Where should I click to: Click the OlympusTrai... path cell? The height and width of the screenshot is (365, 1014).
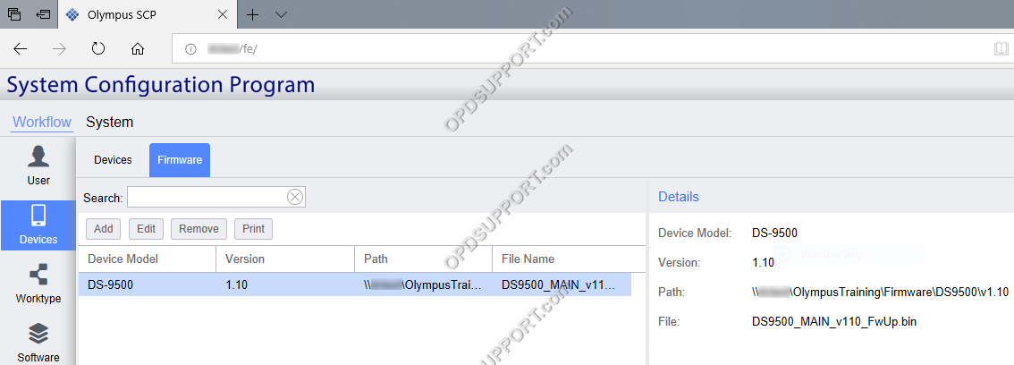424,284
